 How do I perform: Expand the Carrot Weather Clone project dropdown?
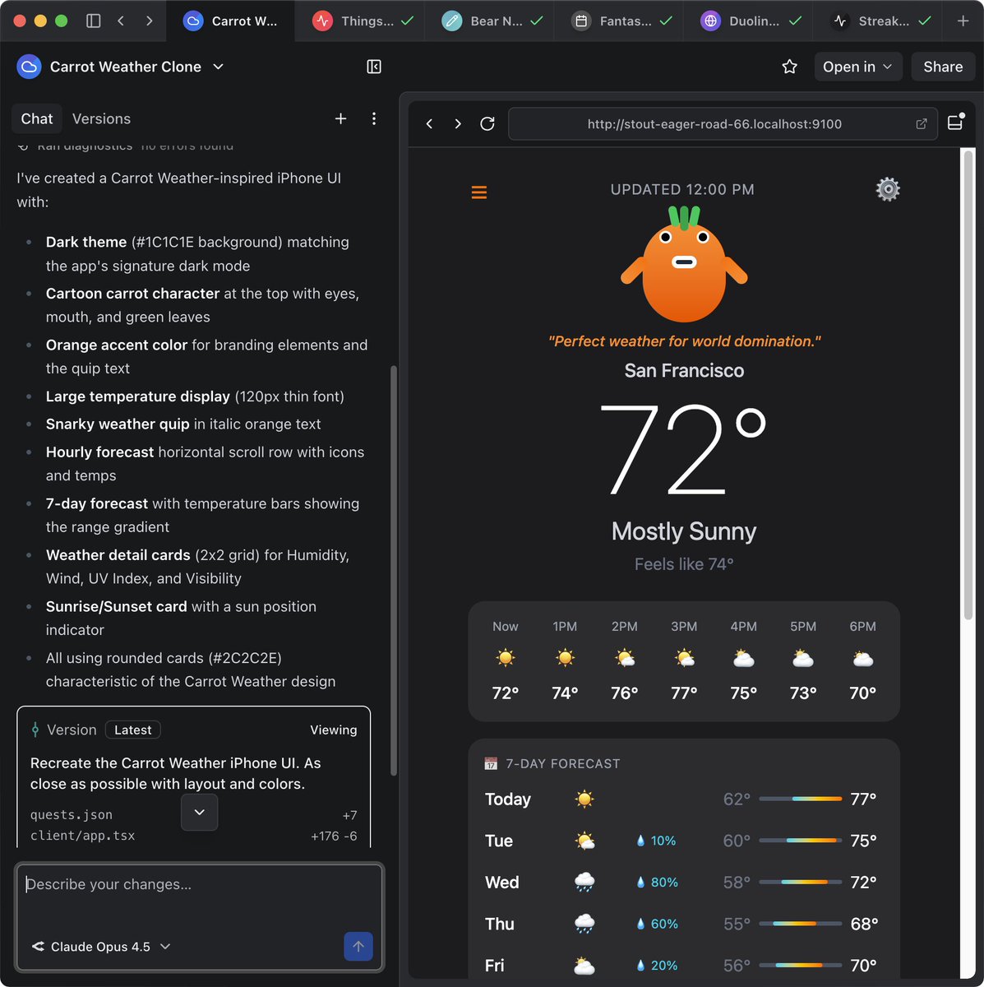[218, 67]
